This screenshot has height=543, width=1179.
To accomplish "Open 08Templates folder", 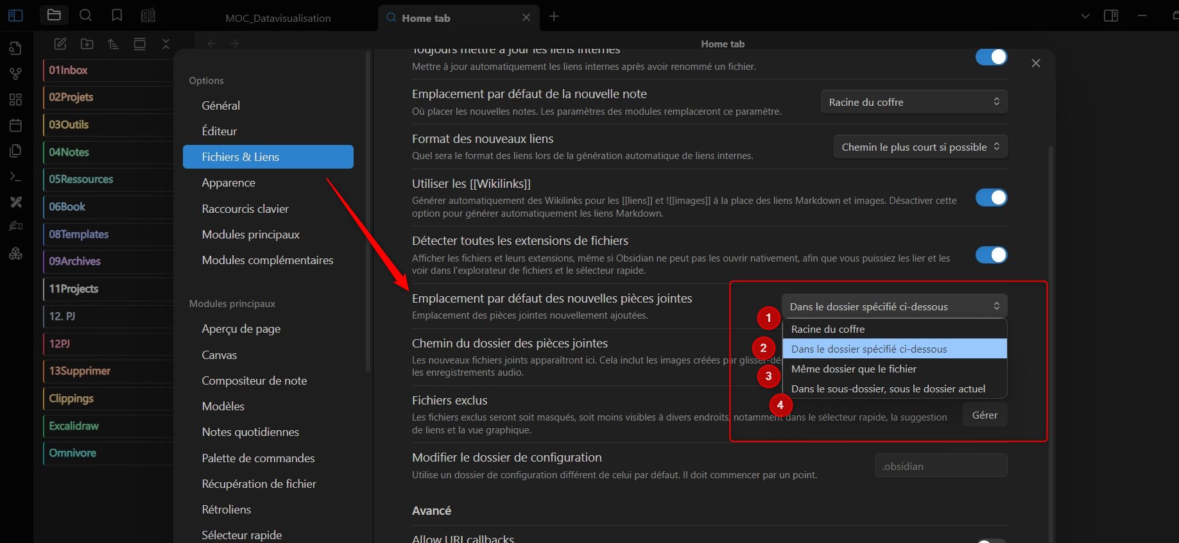I will point(108,234).
